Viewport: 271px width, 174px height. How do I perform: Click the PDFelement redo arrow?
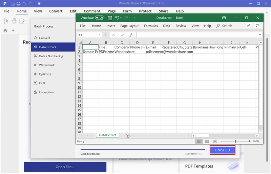(30, 3)
